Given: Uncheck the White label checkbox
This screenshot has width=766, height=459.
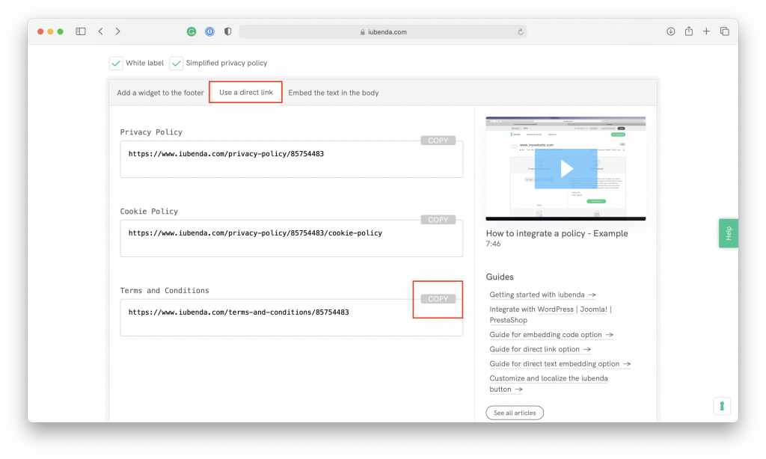Looking at the screenshot, I should pos(116,63).
